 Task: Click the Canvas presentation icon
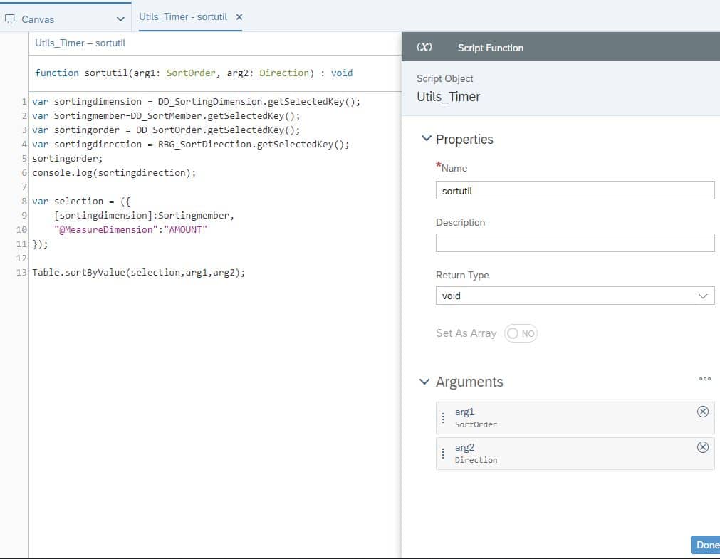[x=10, y=19]
